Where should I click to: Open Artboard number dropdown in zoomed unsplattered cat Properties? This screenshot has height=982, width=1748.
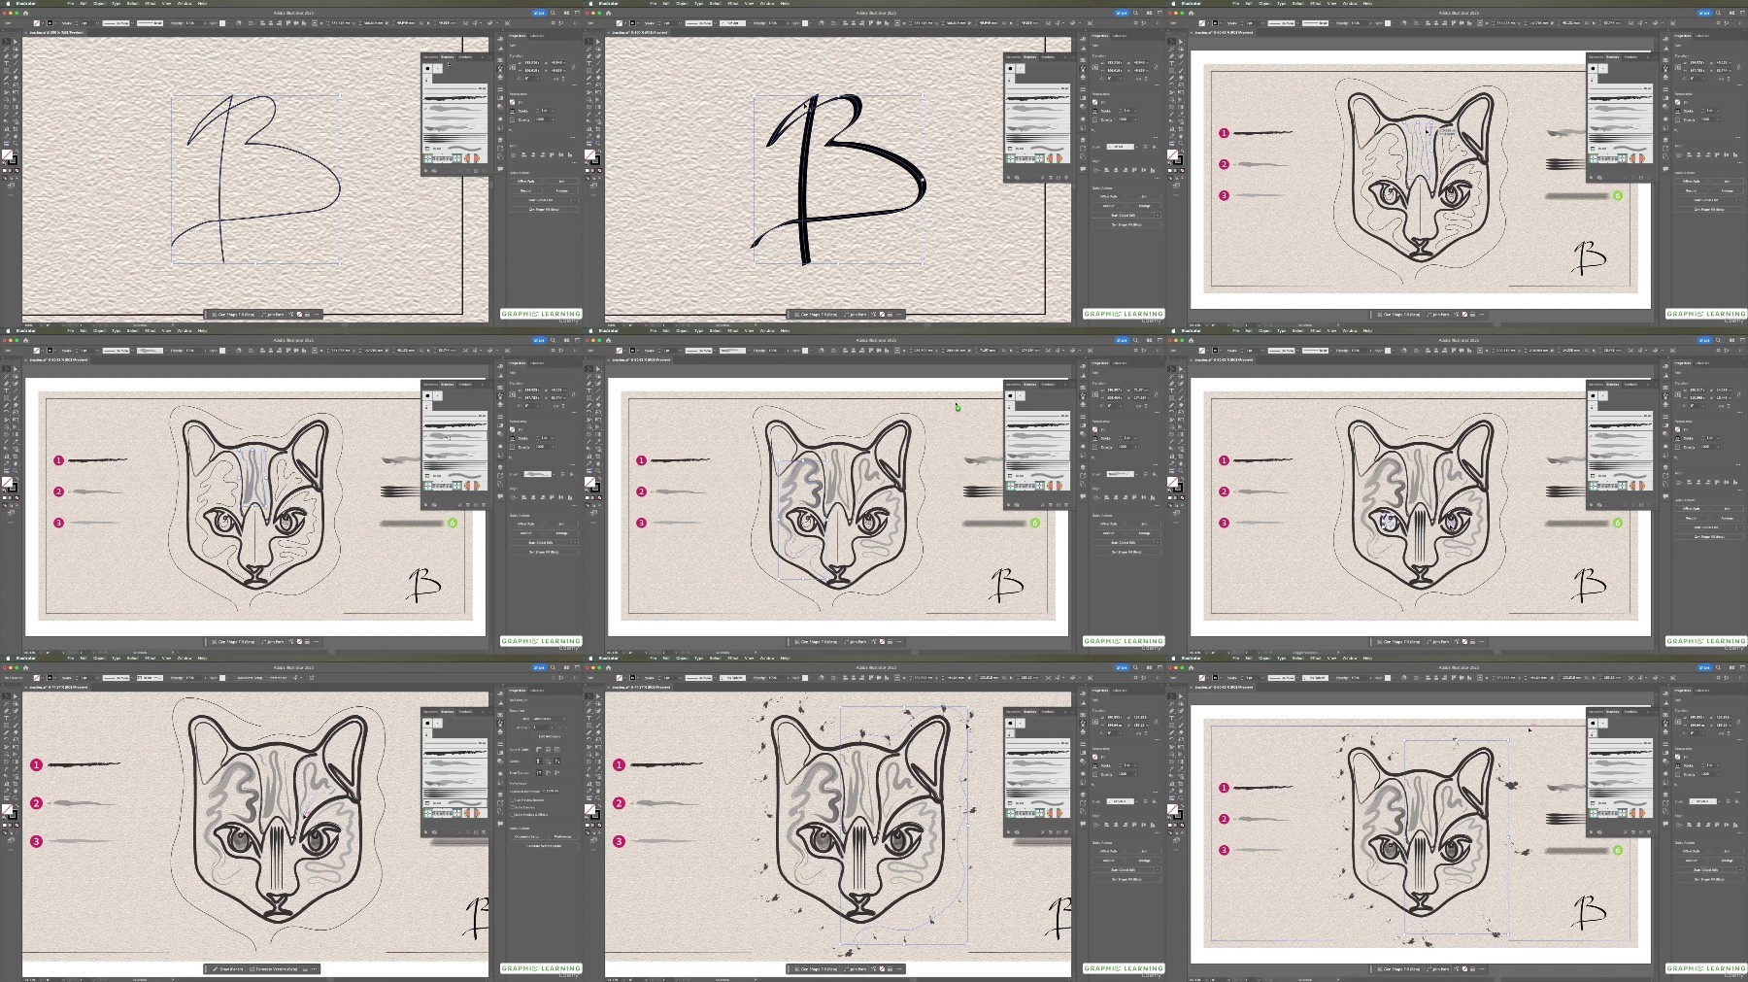pos(552,728)
